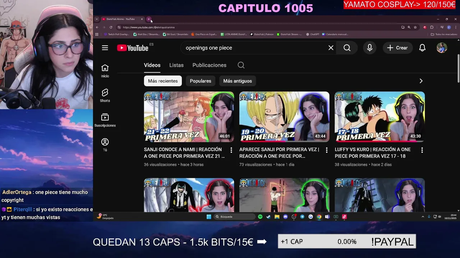Open the Todos los marcadores folder
460x258 pixels.
tap(444, 34)
